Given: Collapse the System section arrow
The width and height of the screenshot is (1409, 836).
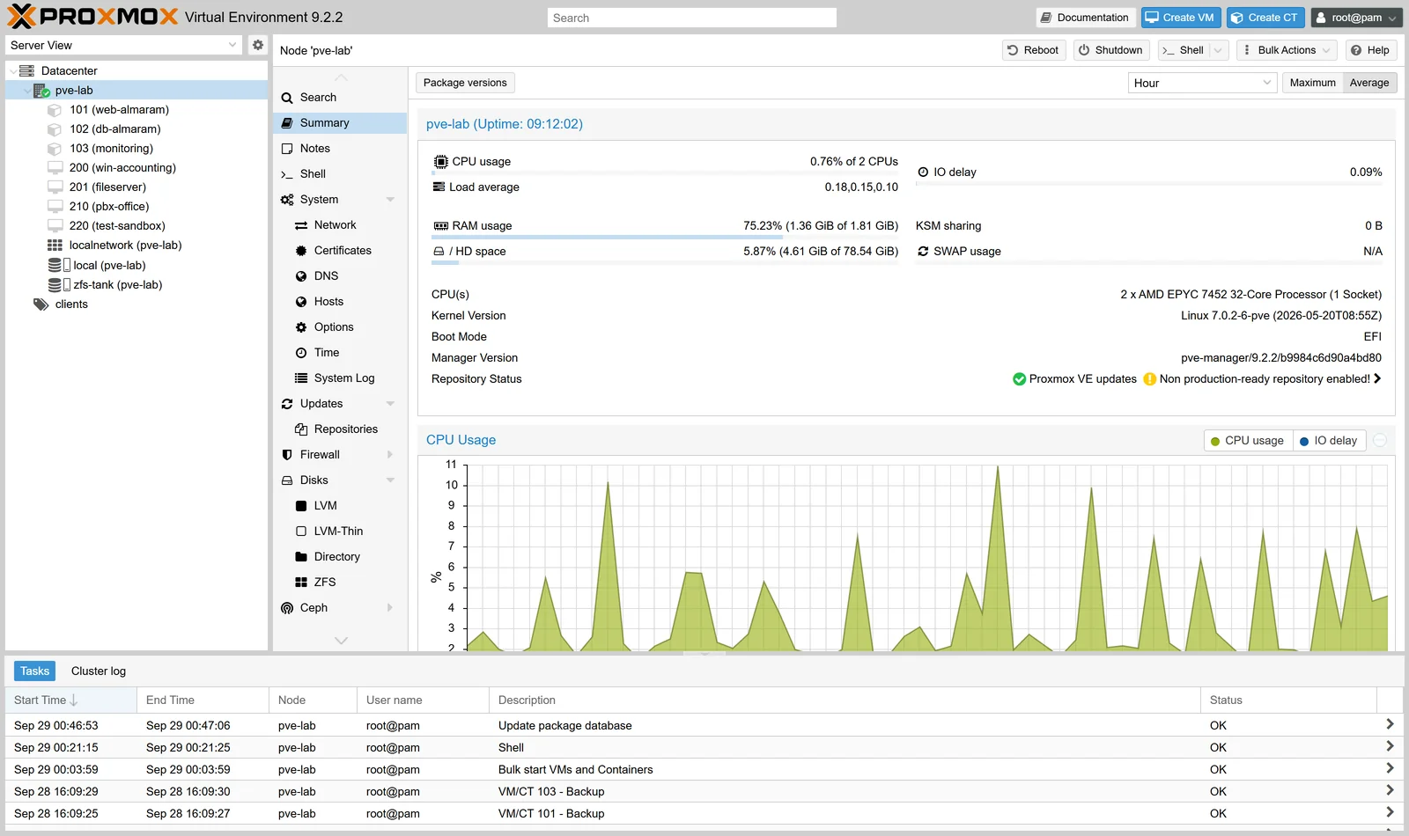Looking at the screenshot, I should point(390,200).
